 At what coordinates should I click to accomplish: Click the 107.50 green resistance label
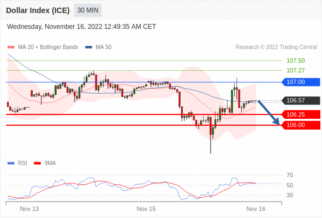click(x=295, y=60)
